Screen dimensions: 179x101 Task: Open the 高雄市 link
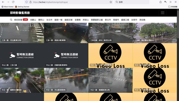(116, 20)
